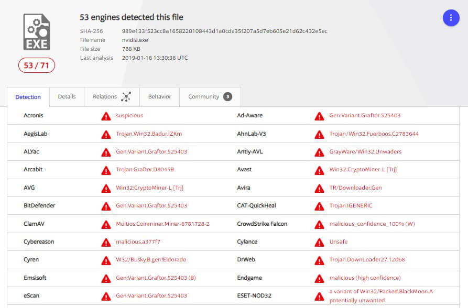The height and width of the screenshot is (308, 468).
Task: Click the warning icon for ClamAV detection
Action: (106, 224)
